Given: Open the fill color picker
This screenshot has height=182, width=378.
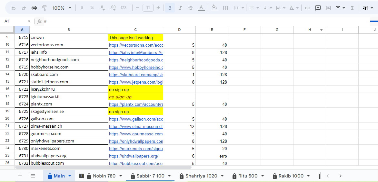Looking at the screenshot, I should (x=214, y=8).
